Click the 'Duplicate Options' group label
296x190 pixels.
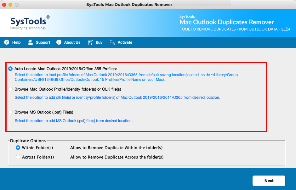pyautogui.click(x=28, y=141)
